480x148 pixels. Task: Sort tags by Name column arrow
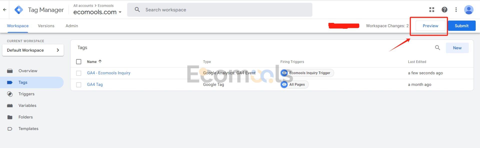pyautogui.click(x=100, y=61)
